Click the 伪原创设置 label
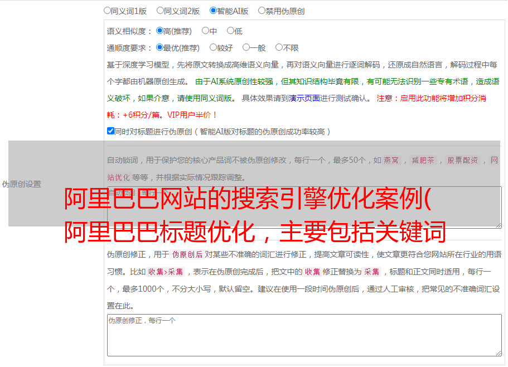508x367 pixels. point(21,184)
